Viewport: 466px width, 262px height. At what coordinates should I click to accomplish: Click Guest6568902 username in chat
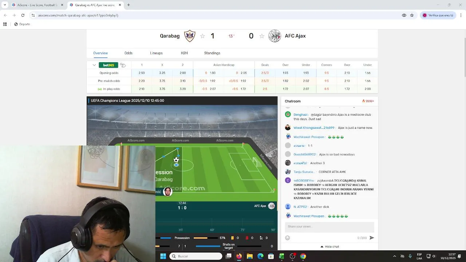[x=305, y=154]
